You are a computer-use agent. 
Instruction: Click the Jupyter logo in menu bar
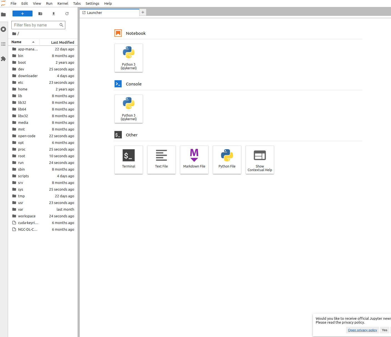[x=3, y=3]
